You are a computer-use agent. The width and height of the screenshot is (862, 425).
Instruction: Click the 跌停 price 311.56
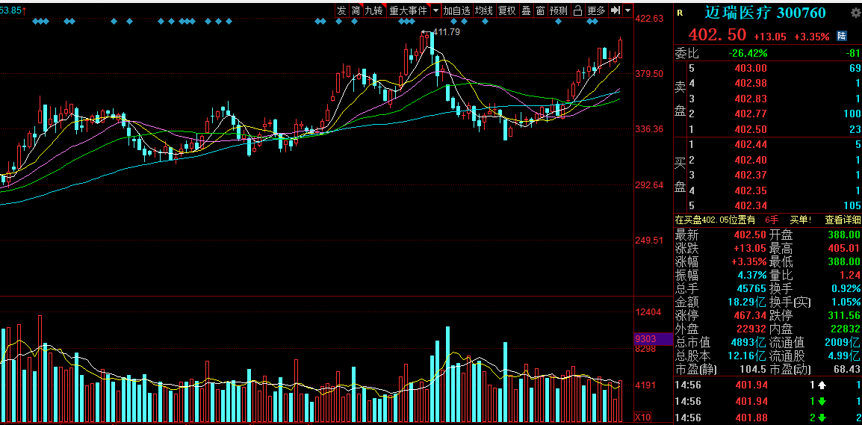844,315
